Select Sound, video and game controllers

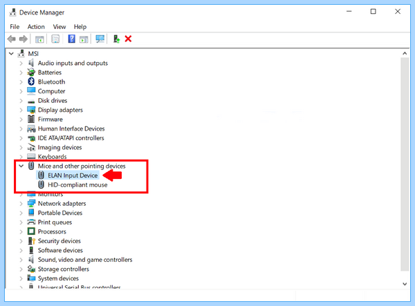pyautogui.click(x=85, y=260)
